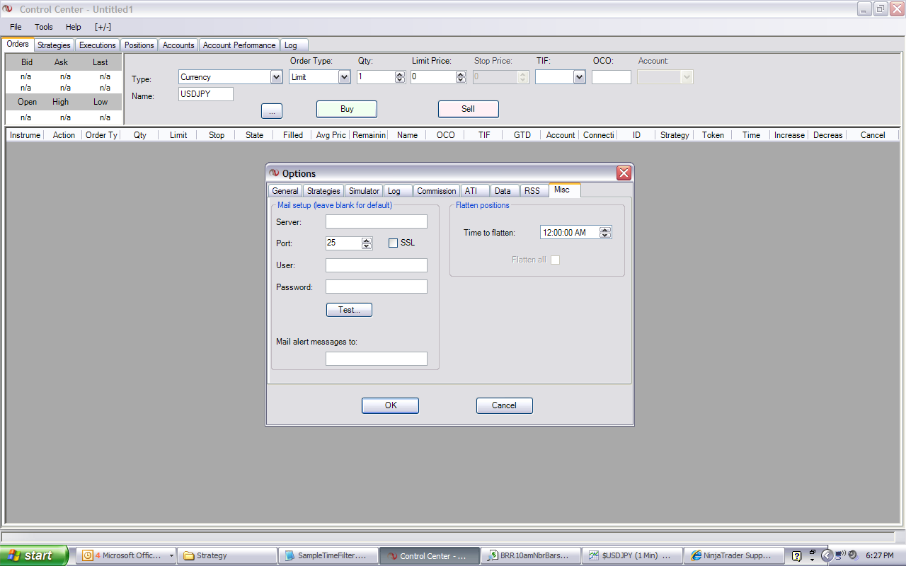
Task: Switch to the Account Performance tab
Action: click(x=239, y=45)
